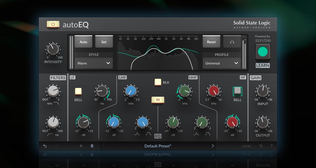Open the PROFILE dropdown showing Universal

coord(221,63)
